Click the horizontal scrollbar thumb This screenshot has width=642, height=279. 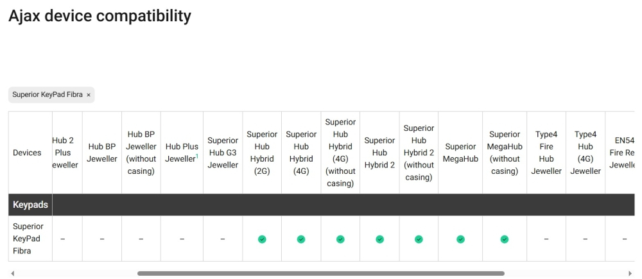pos(320,273)
